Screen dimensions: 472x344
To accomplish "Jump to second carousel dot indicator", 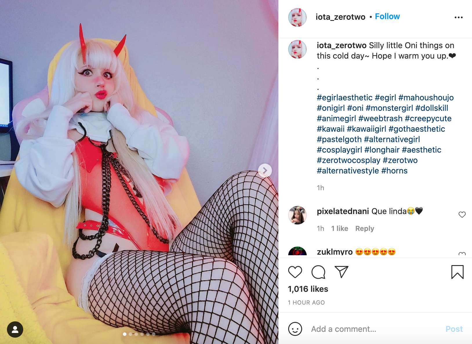I will [130, 334].
